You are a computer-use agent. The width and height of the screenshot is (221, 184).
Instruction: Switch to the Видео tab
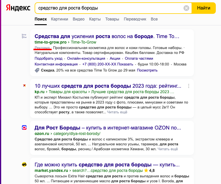78,19
